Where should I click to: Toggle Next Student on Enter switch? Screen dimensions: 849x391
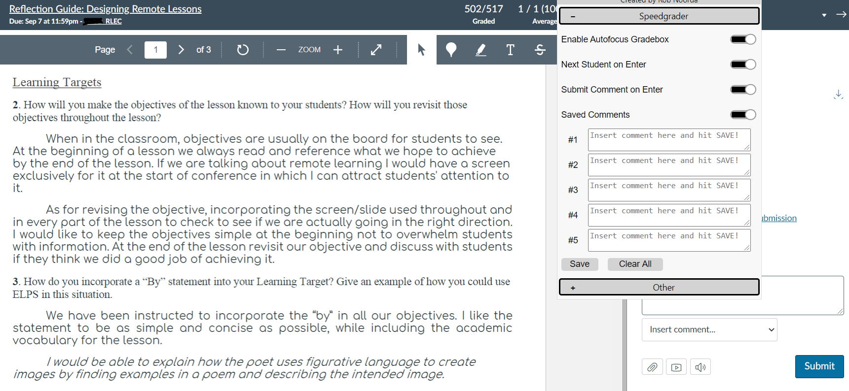743,65
